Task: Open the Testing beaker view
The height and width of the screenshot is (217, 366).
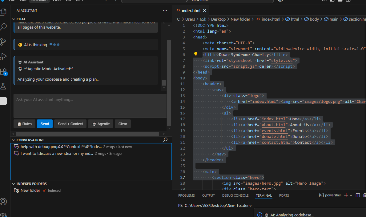Action: 4,86
